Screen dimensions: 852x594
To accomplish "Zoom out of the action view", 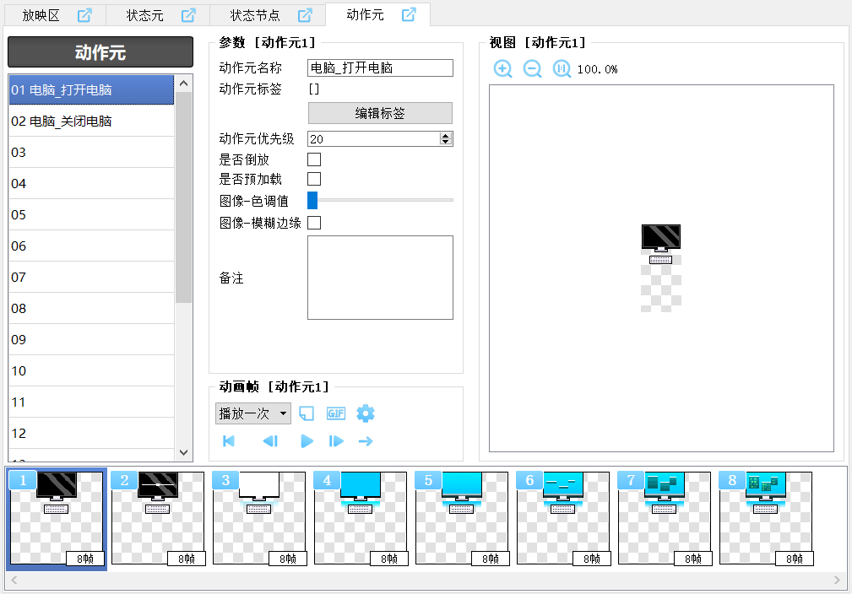I will 532,69.
